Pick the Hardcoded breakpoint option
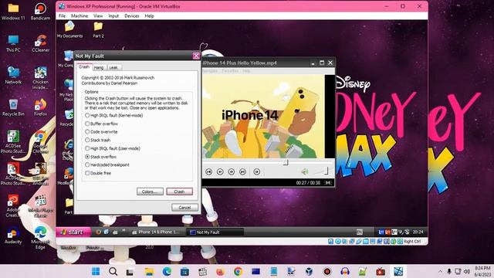The height and width of the screenshot is (278, 494). point(107,164)
